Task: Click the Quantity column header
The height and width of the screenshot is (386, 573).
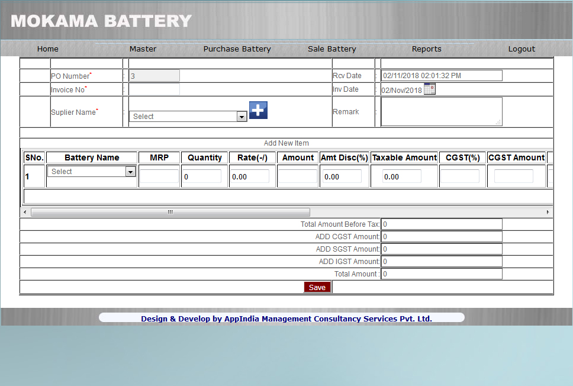Action: coord(205,157)
